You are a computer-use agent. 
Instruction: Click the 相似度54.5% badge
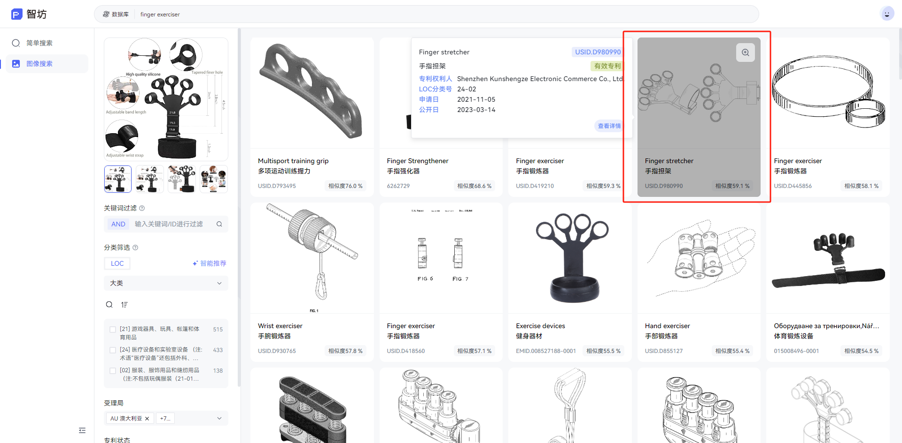[862, 351]
